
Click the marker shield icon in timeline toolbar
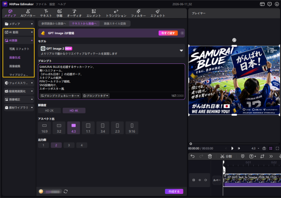(x=243, y=156)
